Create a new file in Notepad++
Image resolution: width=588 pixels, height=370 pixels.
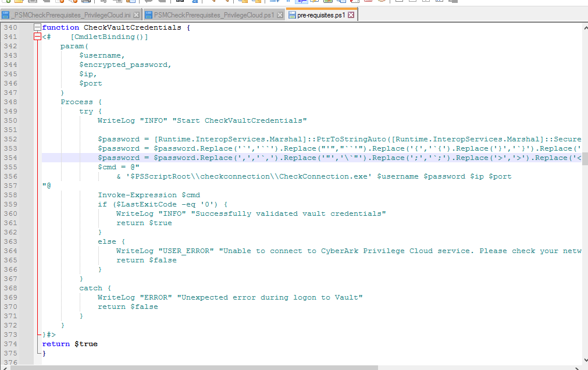(x=8, y=3)
